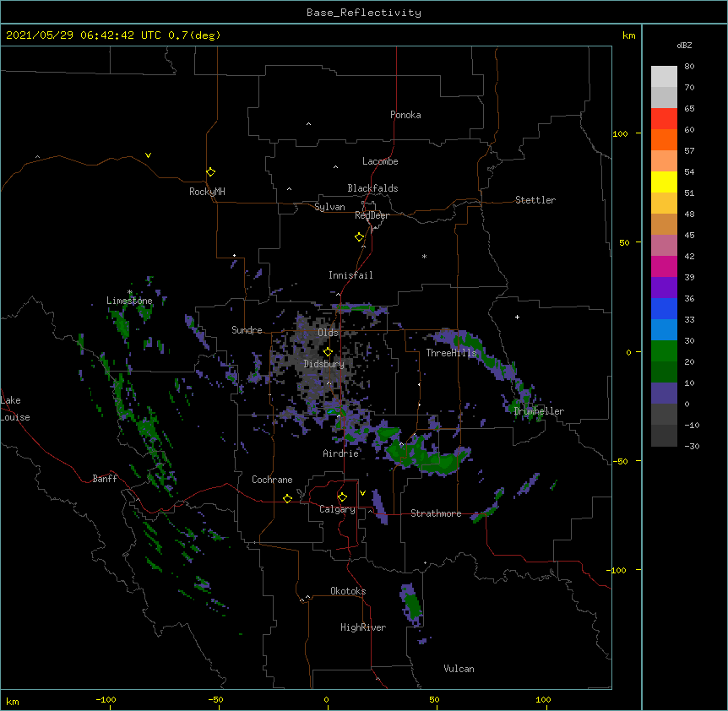The image size is (728, 711).
Task: Click the 100 tick label on the right axis
Action: coord(620,133)
